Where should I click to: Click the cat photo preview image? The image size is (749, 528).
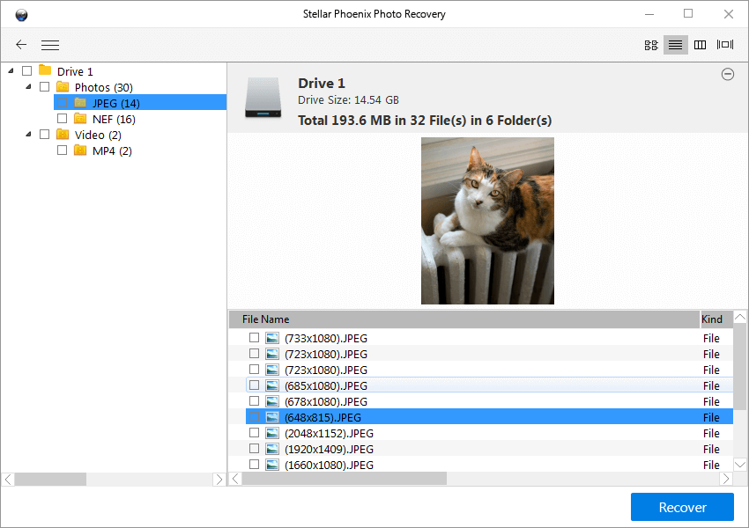487,221
